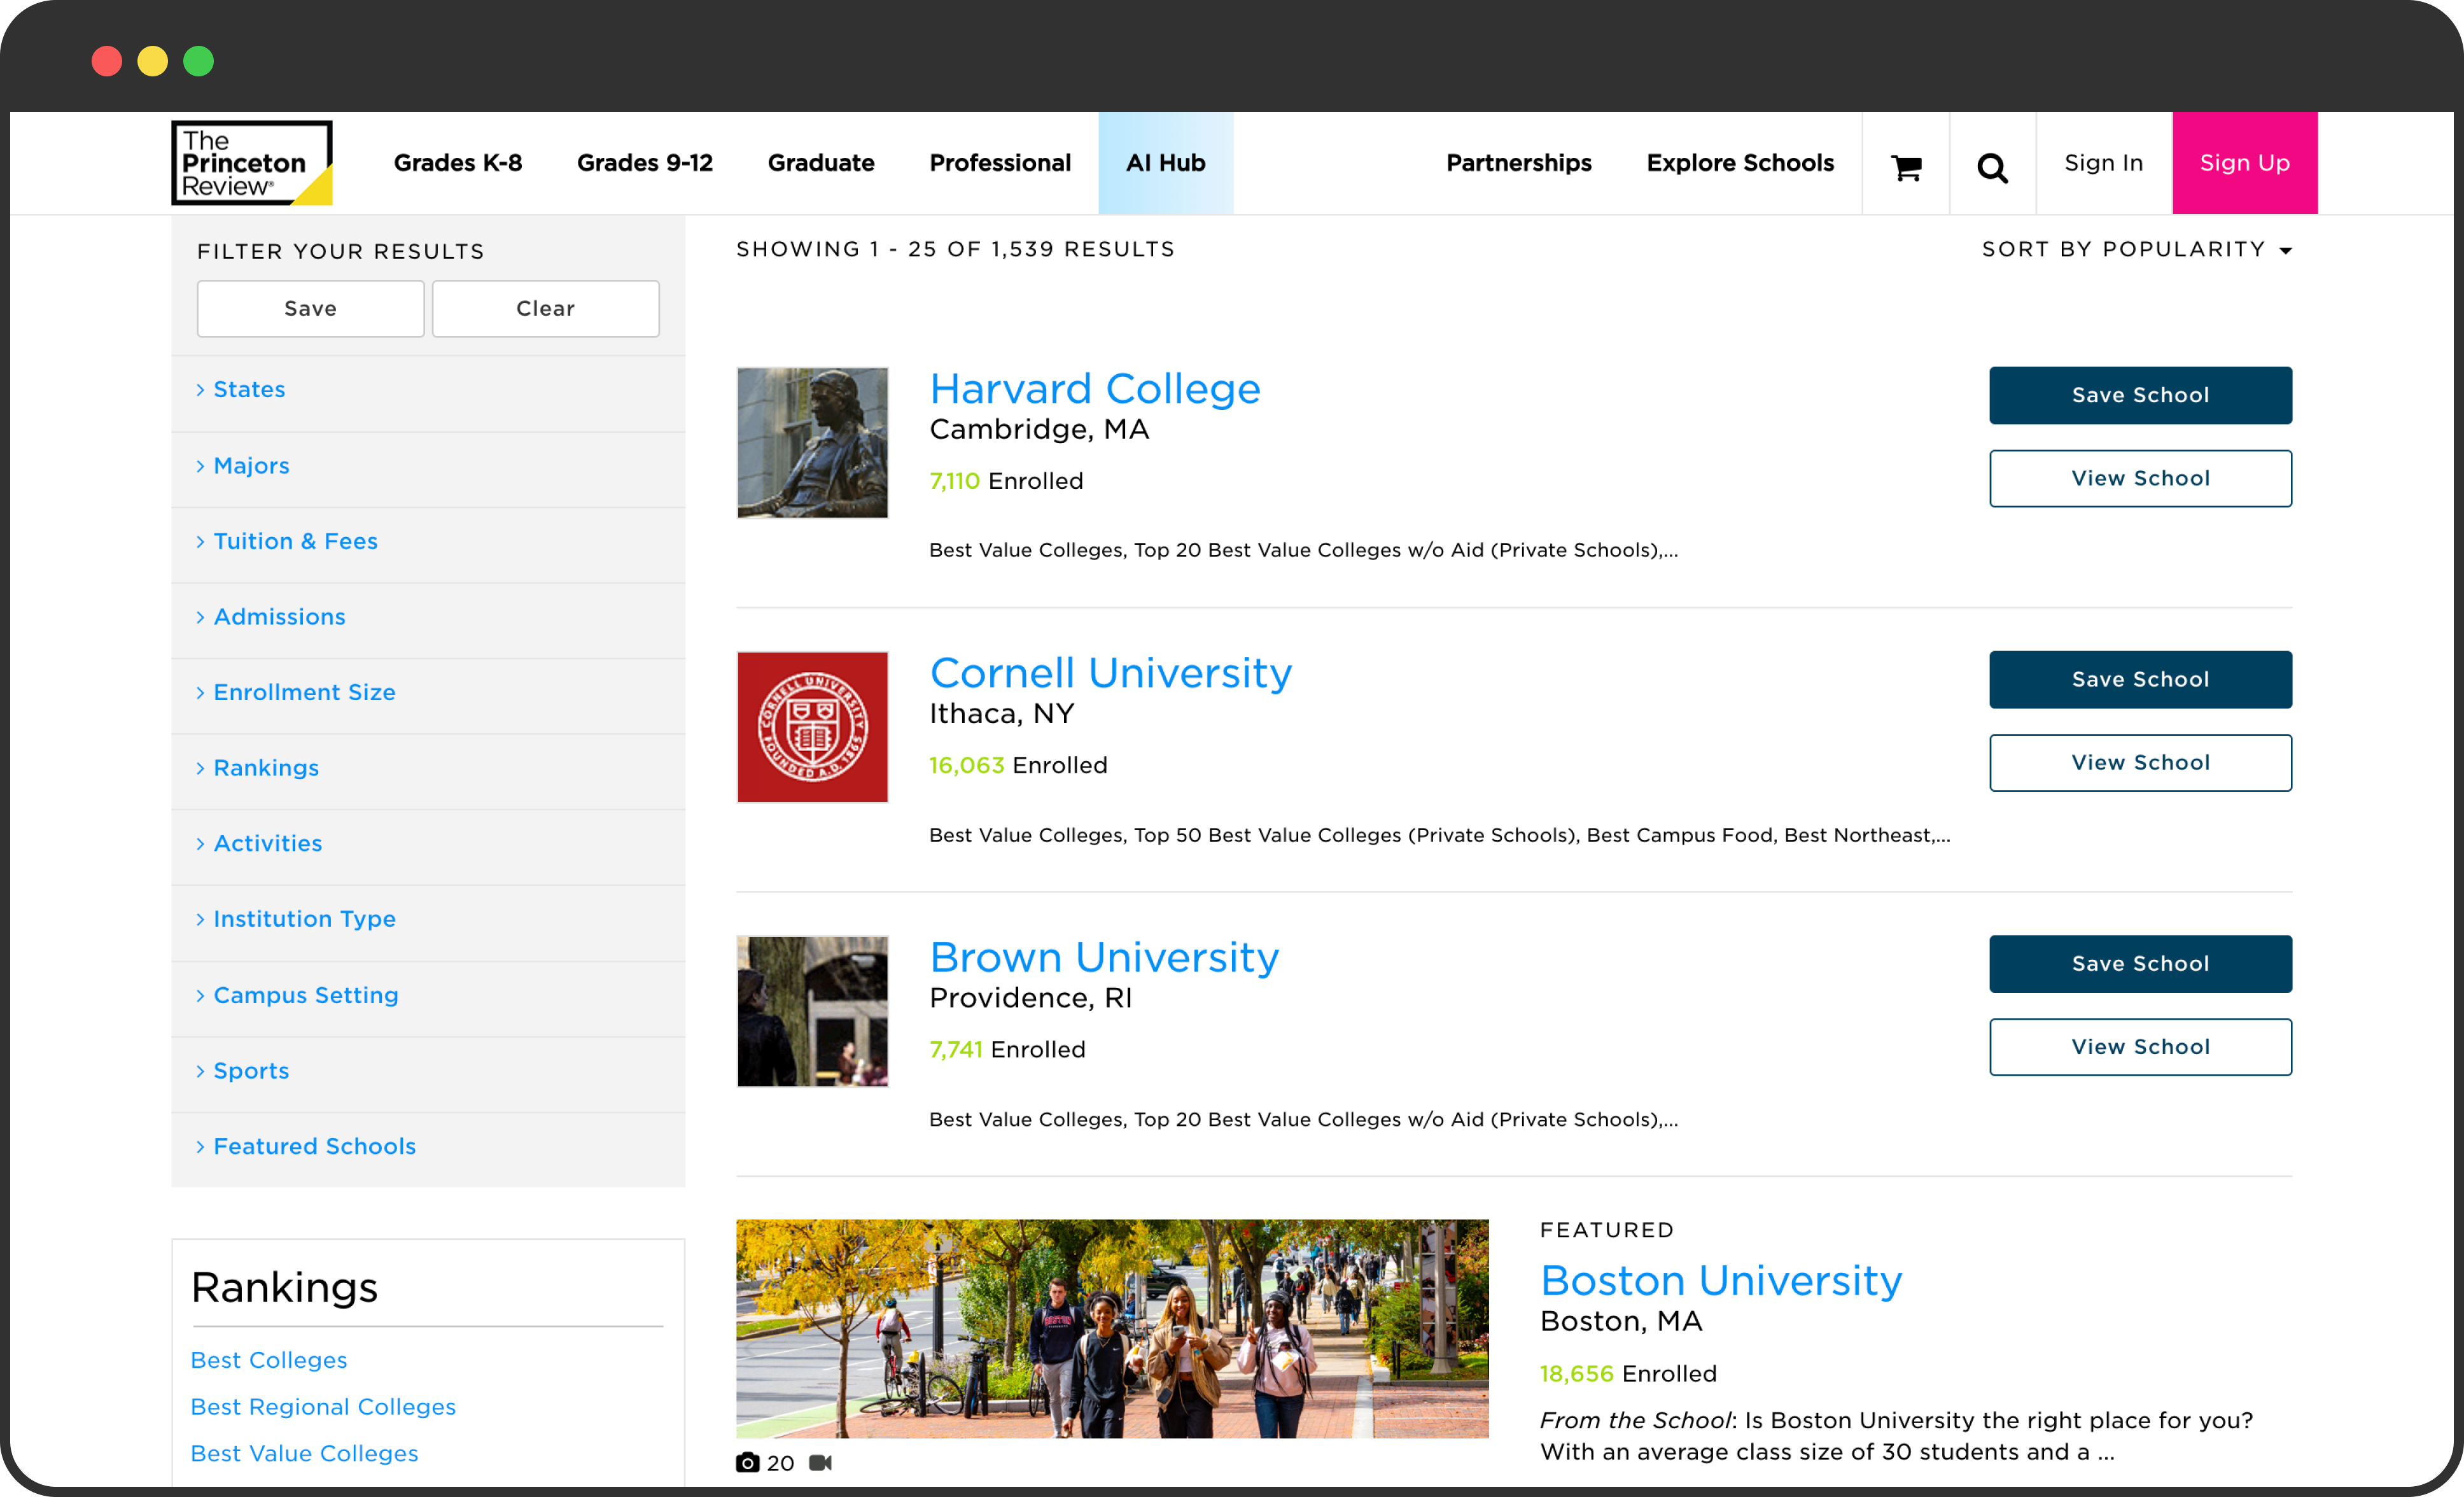
Task: Open Best Value Colleges rankings link
Action: click(x=304, y=1454)
